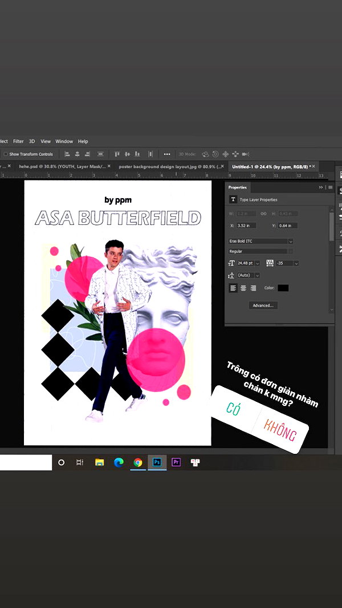Open File Explorer from taskbar
The width and height of the screenshot is (342, 608).
pos(100,462)
